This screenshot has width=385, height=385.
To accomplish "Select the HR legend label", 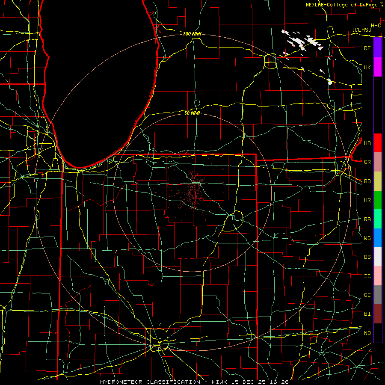I will 367,200.
